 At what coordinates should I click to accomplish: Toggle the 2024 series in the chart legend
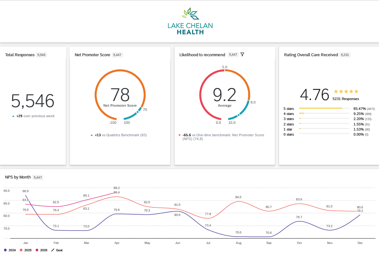11,250
